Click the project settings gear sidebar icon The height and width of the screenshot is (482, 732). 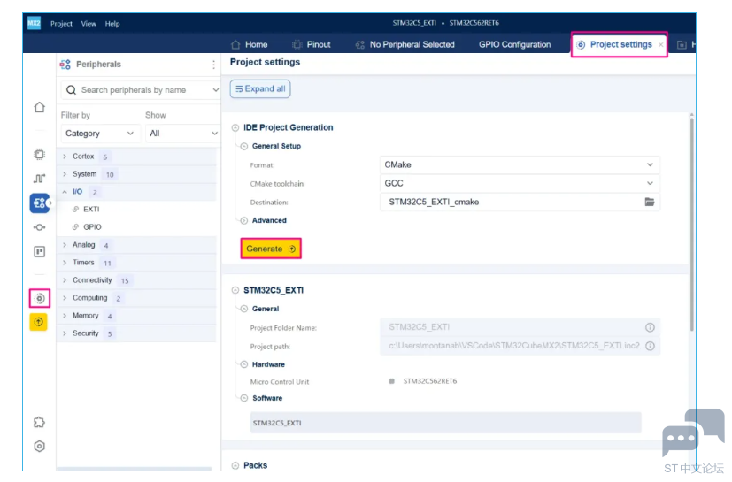(40, 298)
